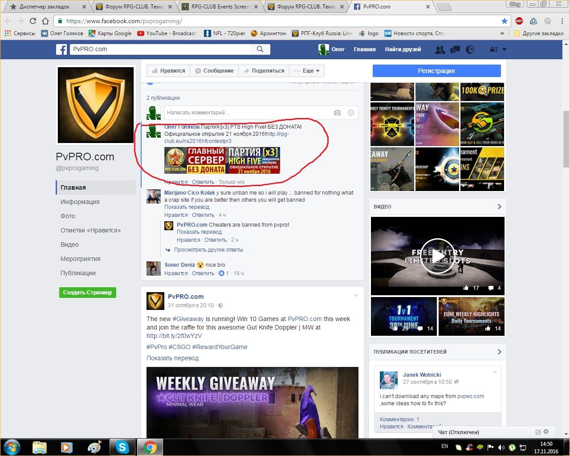Launch Paint from the taskbar
Screen dimensions: 570x456
tap(94, 447)
